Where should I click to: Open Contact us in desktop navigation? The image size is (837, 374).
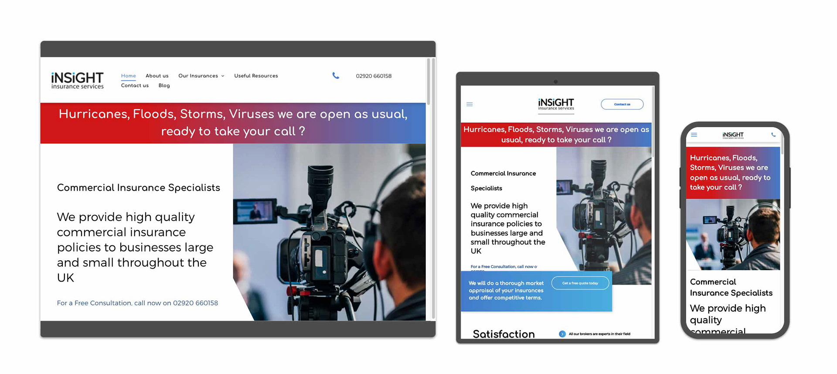tap(135, 85)
